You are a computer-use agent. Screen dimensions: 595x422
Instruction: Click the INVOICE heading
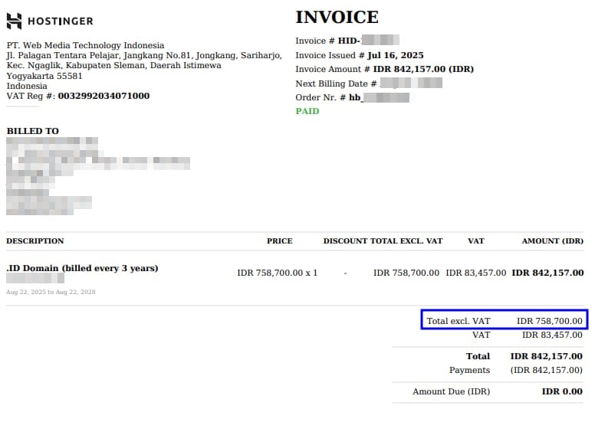337,18
